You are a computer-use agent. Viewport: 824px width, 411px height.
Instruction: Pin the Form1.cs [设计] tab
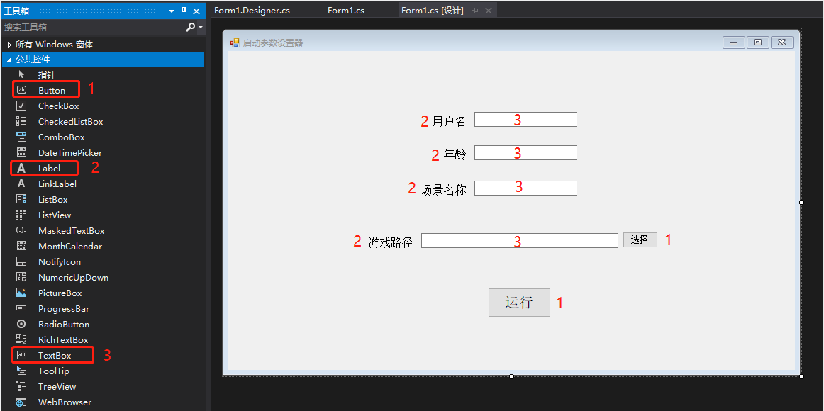point(476,11)
